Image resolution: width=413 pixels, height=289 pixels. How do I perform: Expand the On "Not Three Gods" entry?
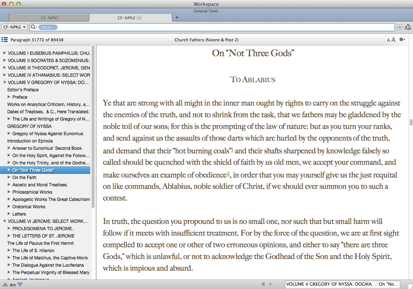coord(9,170)
